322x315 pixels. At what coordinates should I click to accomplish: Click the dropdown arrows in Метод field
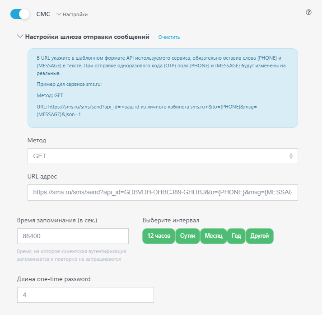tap(291, 156)
